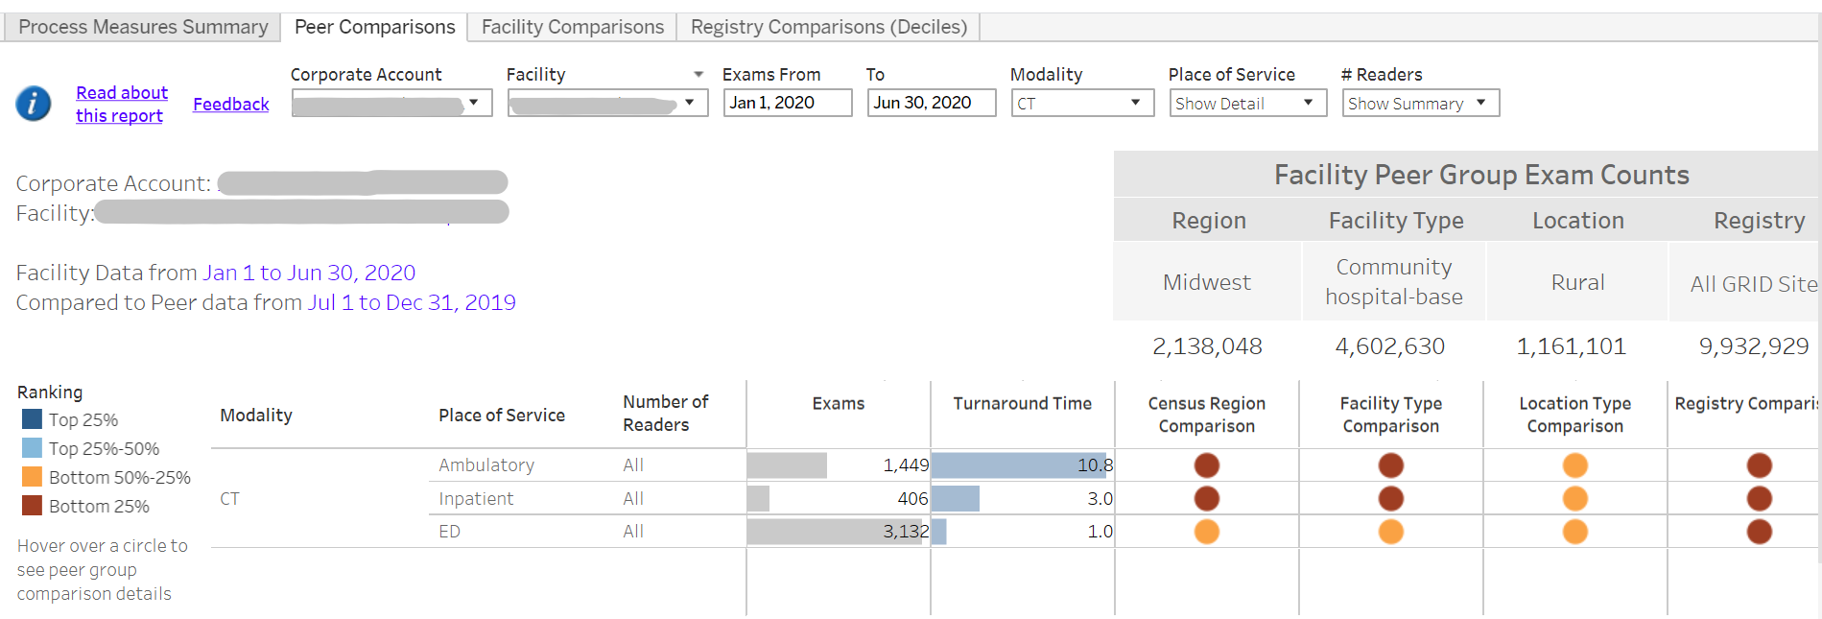This screenshot has width=1822, height=619.
Task: Click ED turnaround time bar 1.0
Action: click(x=939, y=532)
